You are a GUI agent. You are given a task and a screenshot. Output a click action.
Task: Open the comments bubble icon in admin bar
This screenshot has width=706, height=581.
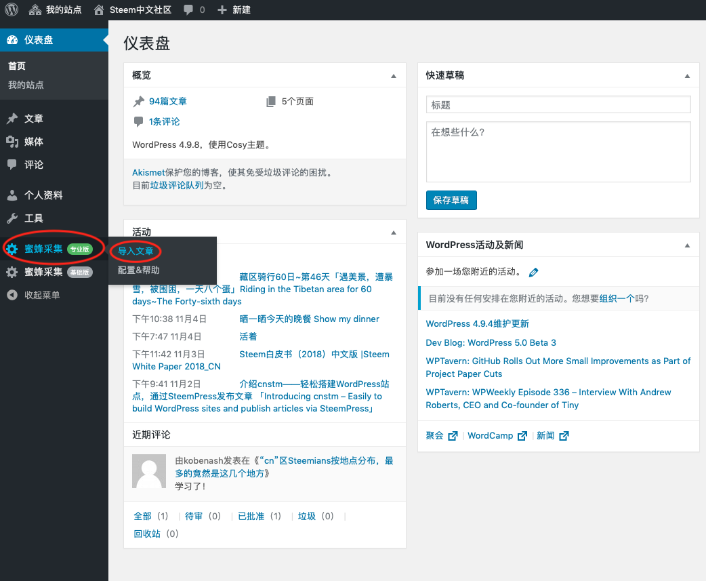point(188,10)
